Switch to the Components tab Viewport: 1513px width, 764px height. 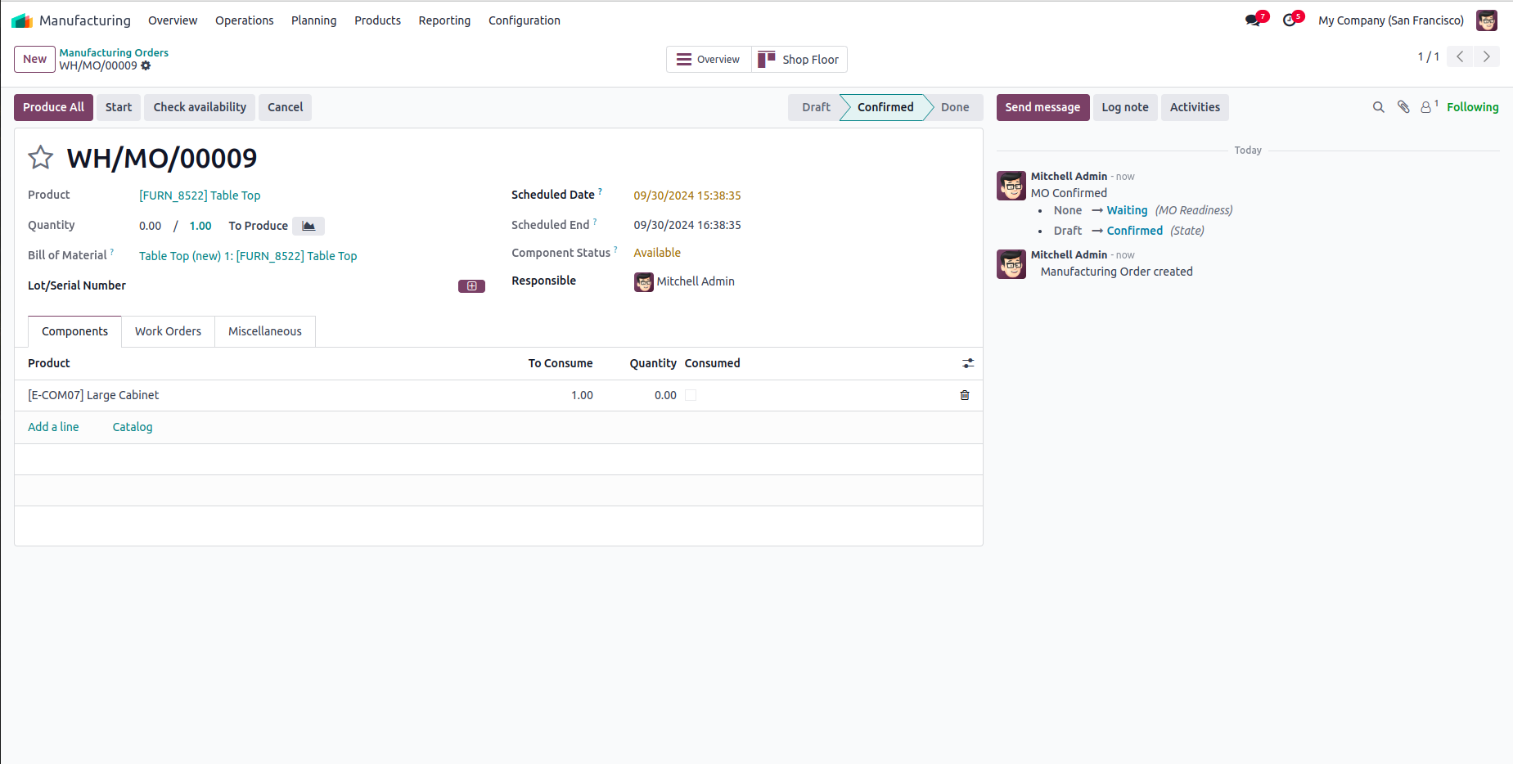[74, 331]
